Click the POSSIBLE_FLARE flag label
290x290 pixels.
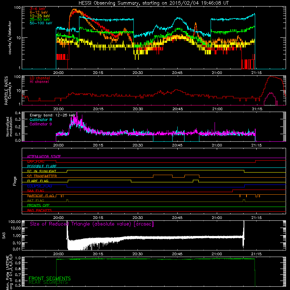tap(42, 166)
